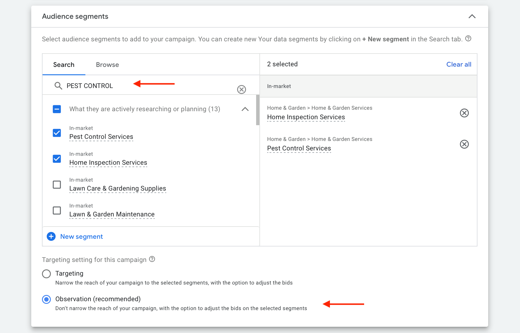
Task: Collapse the actively researching or planning group
Action: pos(245,109)
